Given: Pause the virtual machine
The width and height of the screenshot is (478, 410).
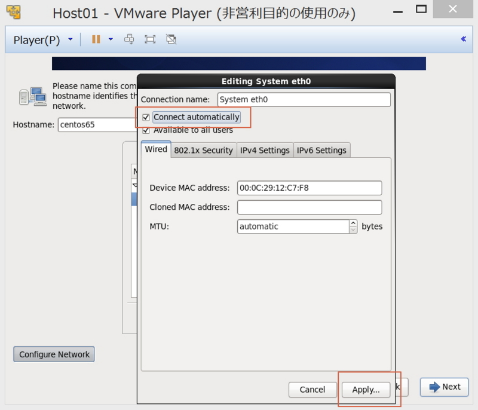Looking at the screenshot, I should [x=96, y=39].
